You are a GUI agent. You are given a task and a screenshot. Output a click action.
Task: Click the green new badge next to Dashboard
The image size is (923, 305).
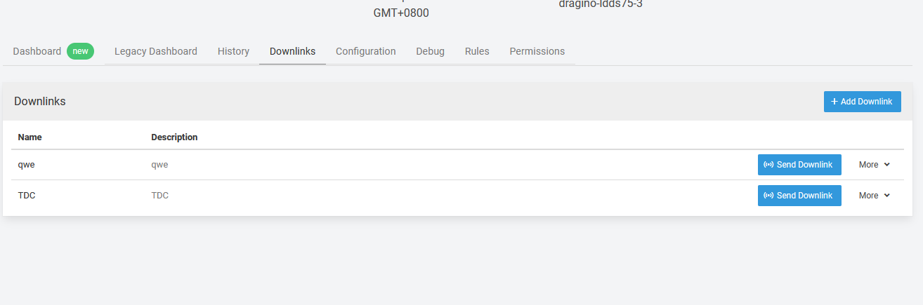[x=81, y=51]
